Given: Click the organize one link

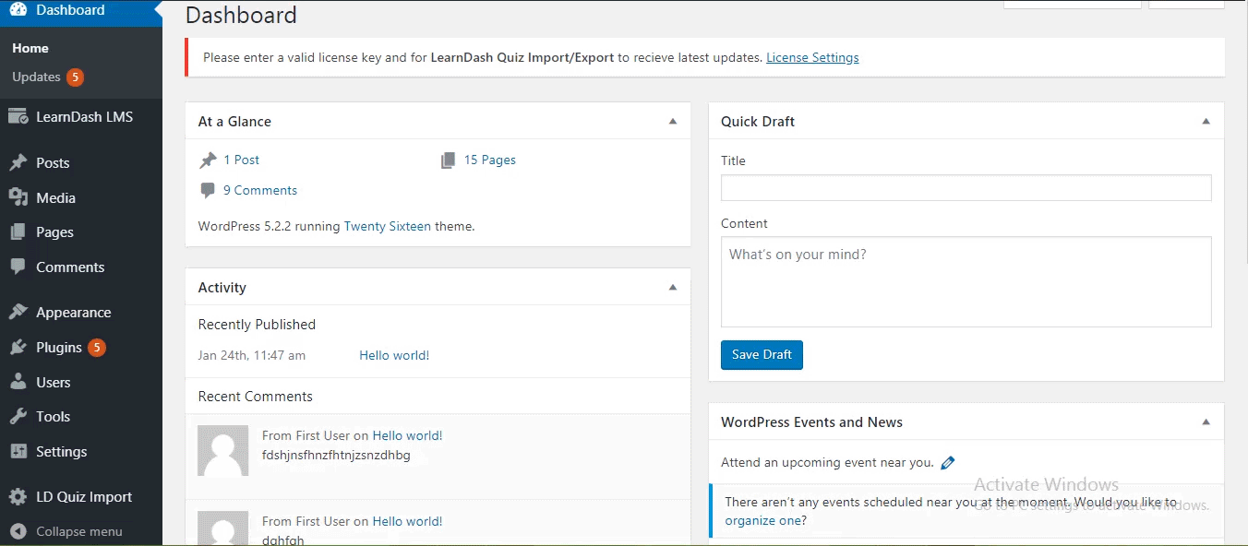Looking at the screenshot, I should point(762,521).
